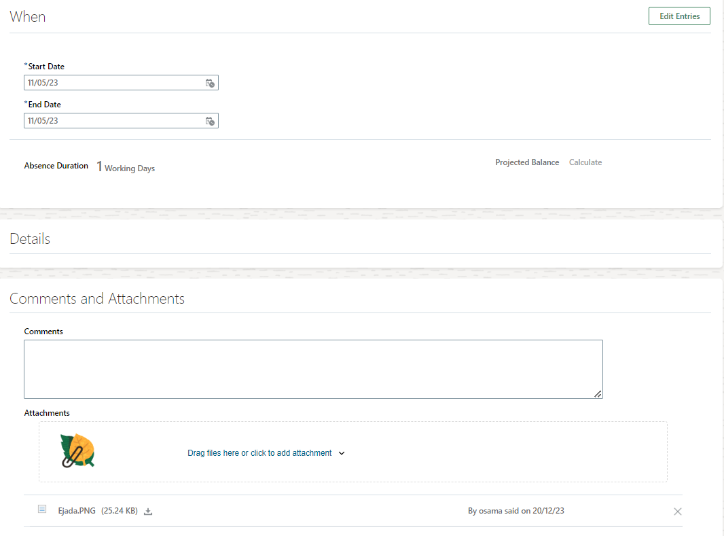Click the paperclip attachment graphic
The width and height of the screenshot is (724, 536).
coord(77,450)
